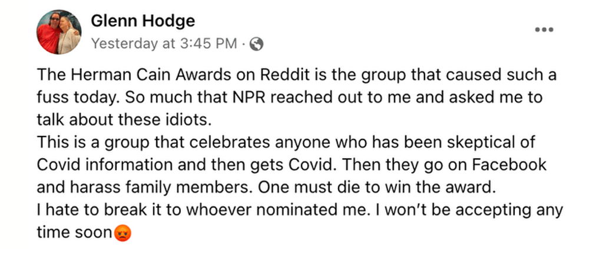The width and height of the screenshot is (589, 262).
Task: Click the phrase "whoever nominated me"
Action: pos(276,210)
